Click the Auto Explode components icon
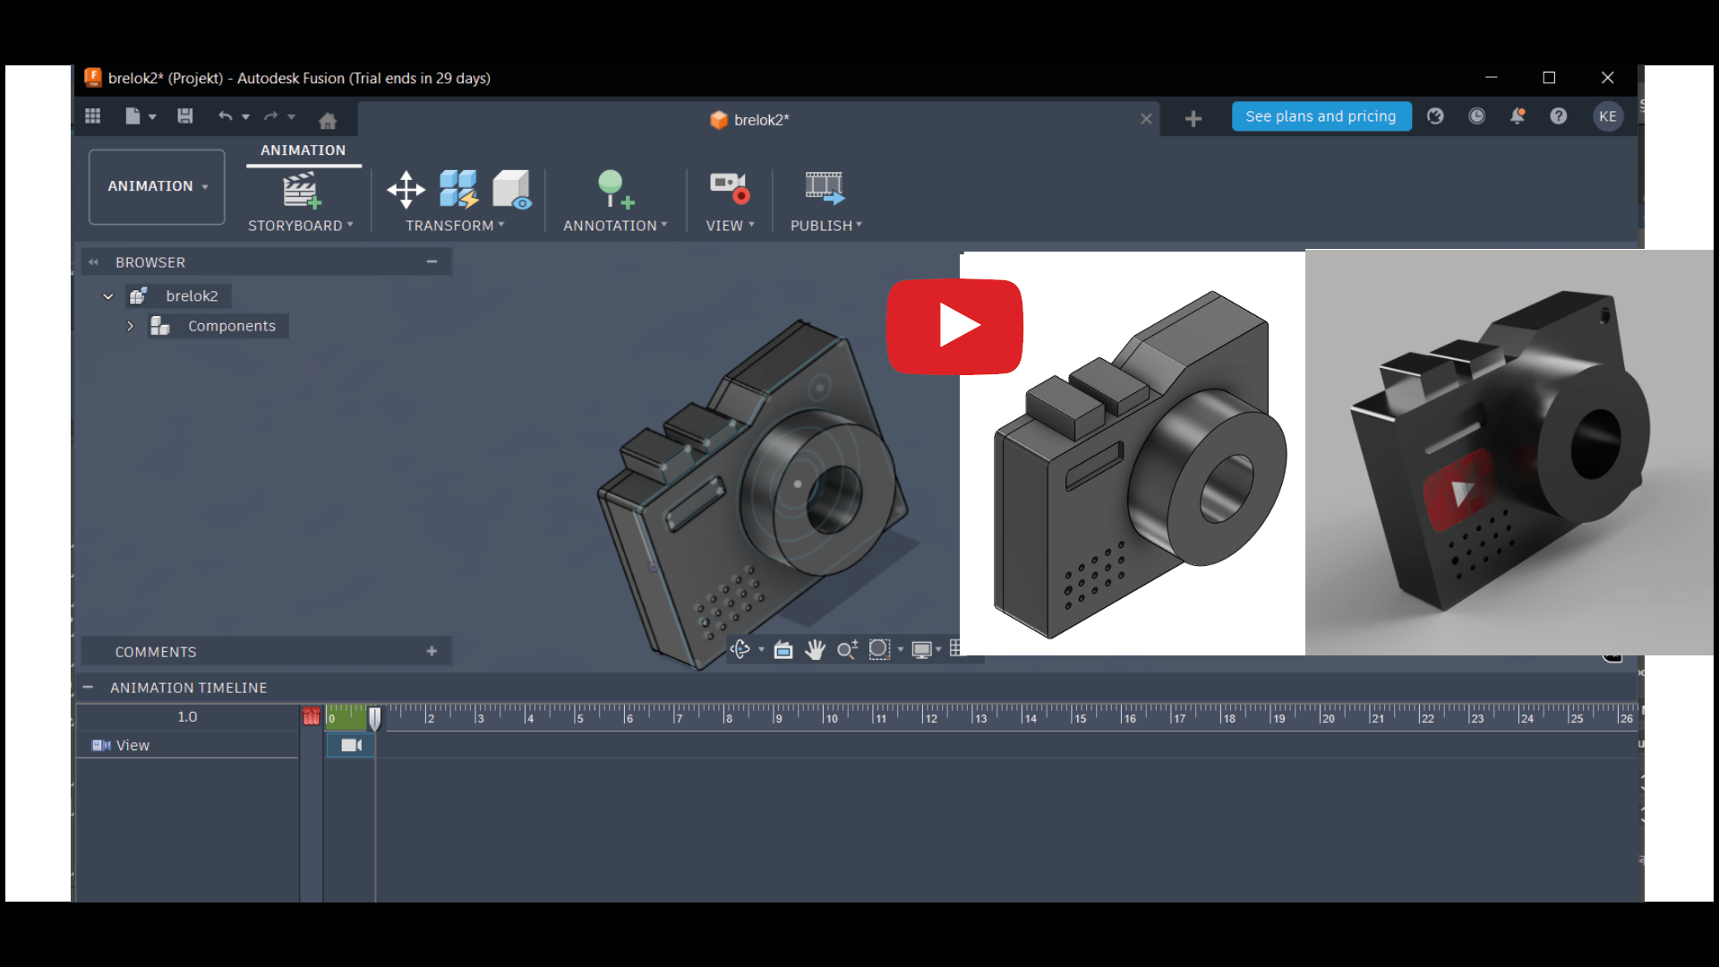The image size is (1719, 967). [x=458, y=190]
